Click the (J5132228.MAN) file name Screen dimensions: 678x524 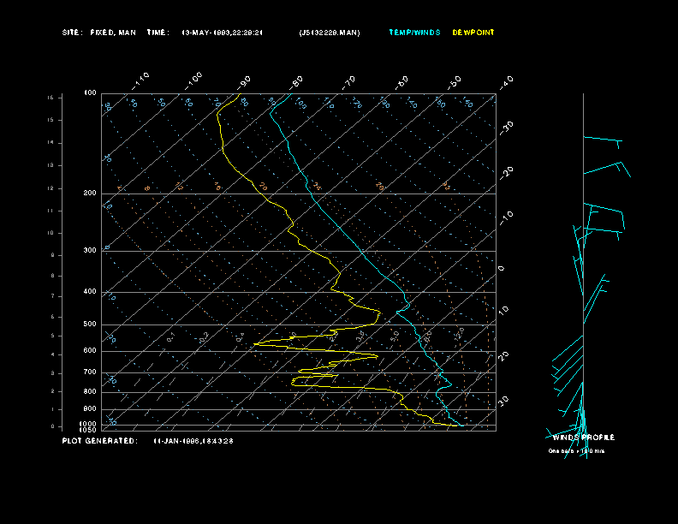pos(330,33)
